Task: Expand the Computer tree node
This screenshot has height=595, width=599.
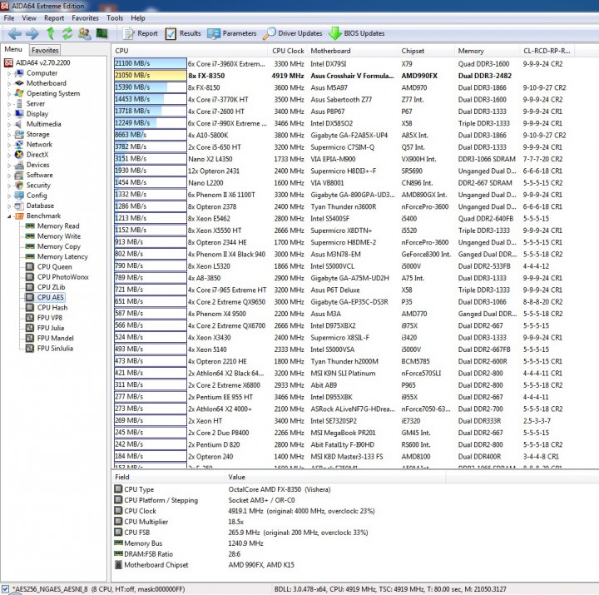Action: [9, 73]
